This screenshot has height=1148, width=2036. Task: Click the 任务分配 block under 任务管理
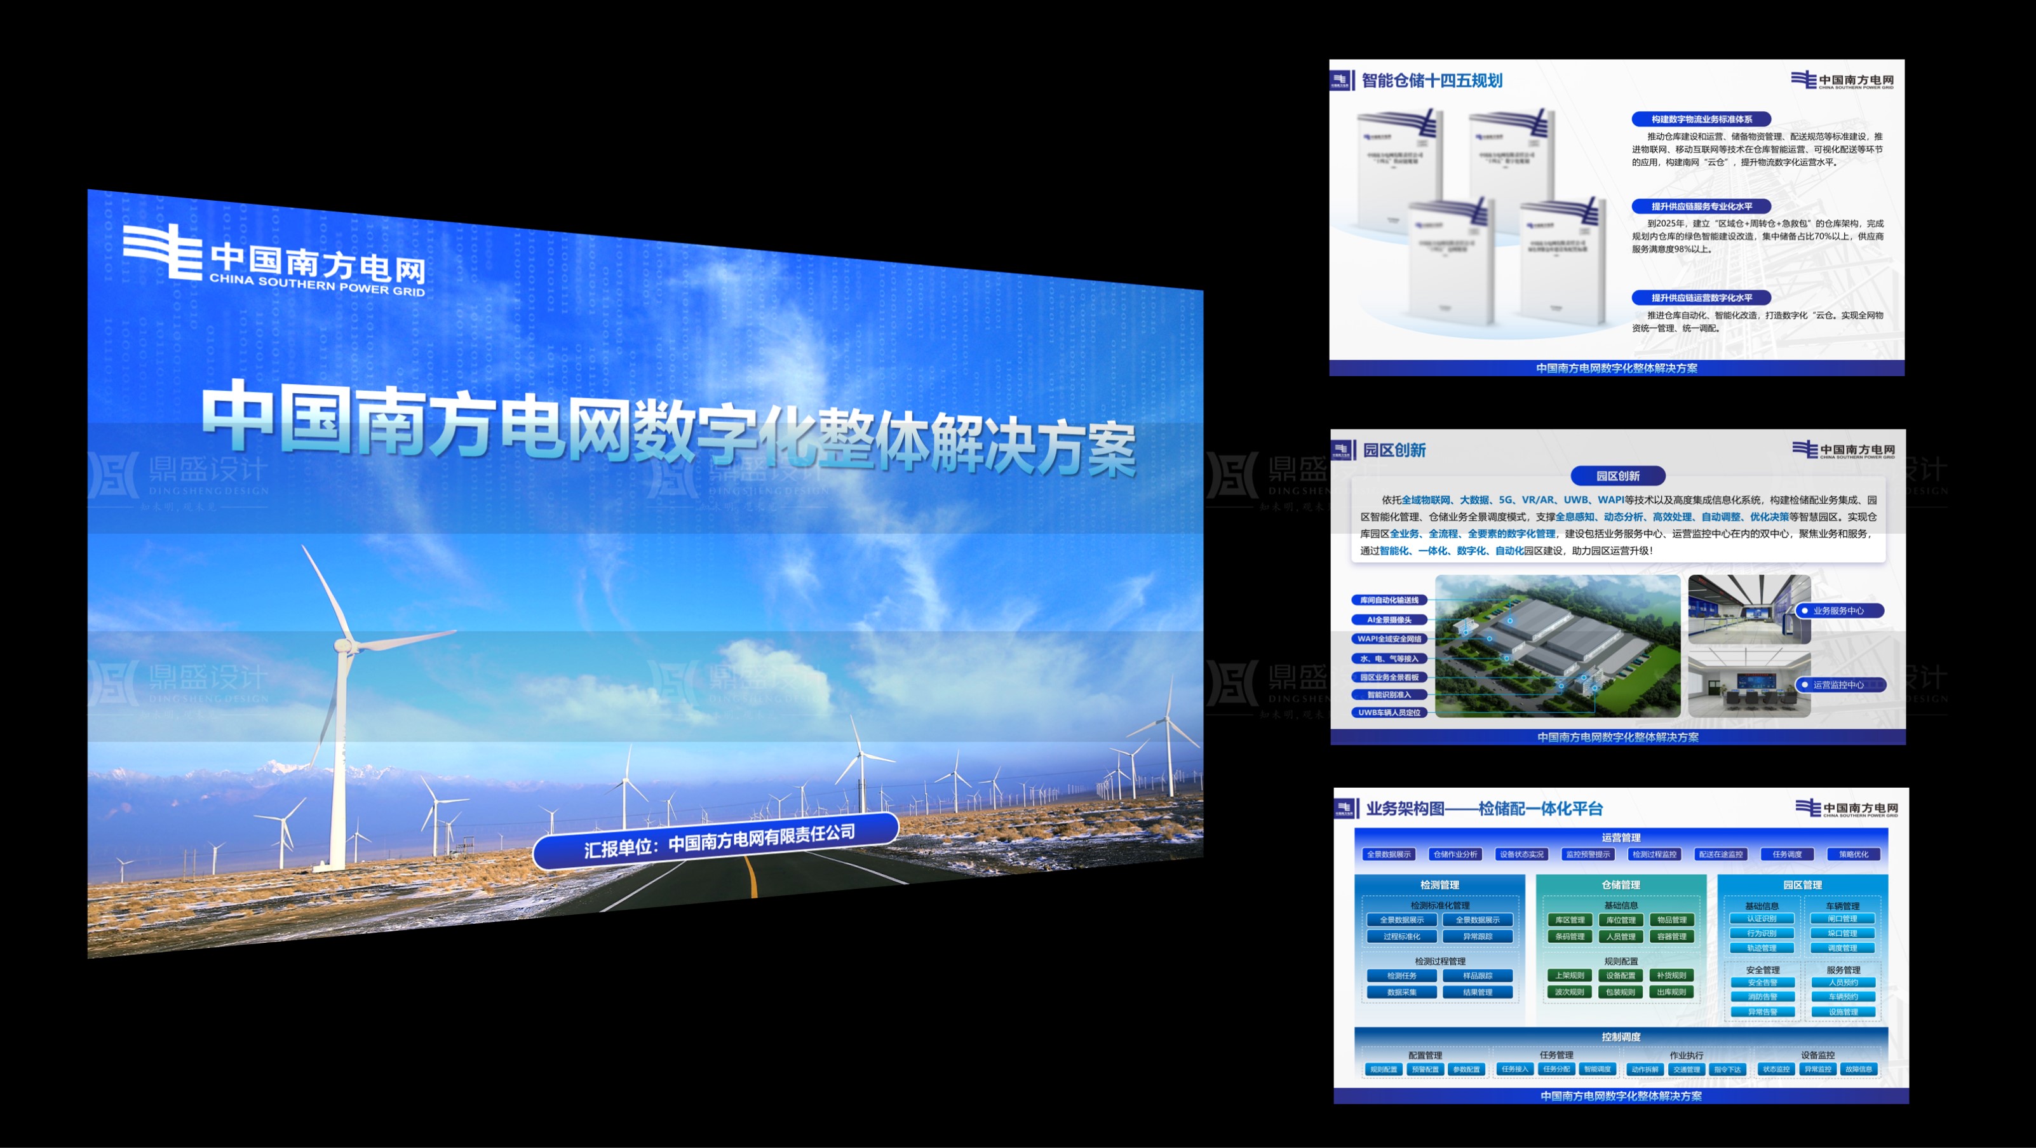(x=1556, y=1069)
